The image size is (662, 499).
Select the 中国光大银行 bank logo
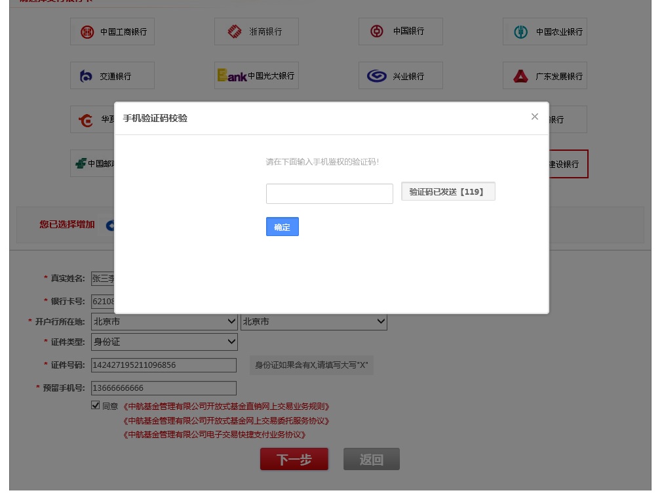(x=256, y=75)
